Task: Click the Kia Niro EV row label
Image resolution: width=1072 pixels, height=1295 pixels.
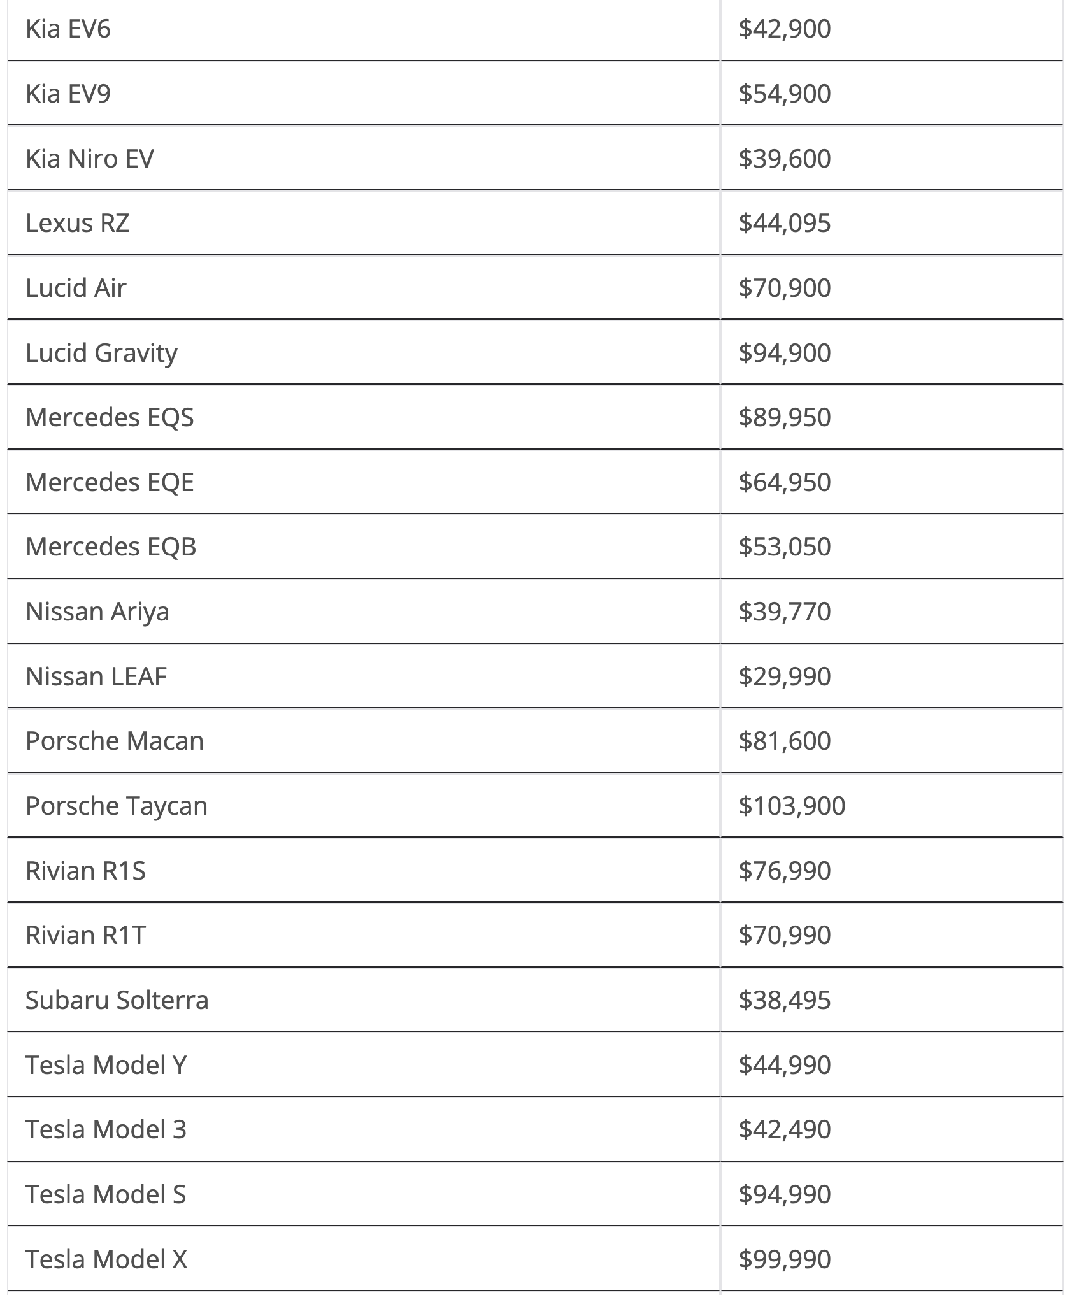Action: (90, 159)
